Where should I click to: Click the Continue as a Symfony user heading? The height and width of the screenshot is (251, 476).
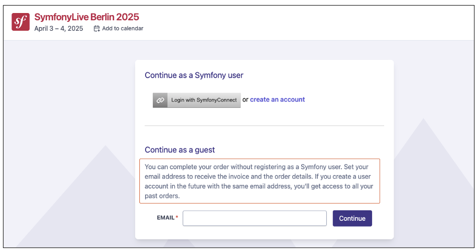[x=194, y=75]
